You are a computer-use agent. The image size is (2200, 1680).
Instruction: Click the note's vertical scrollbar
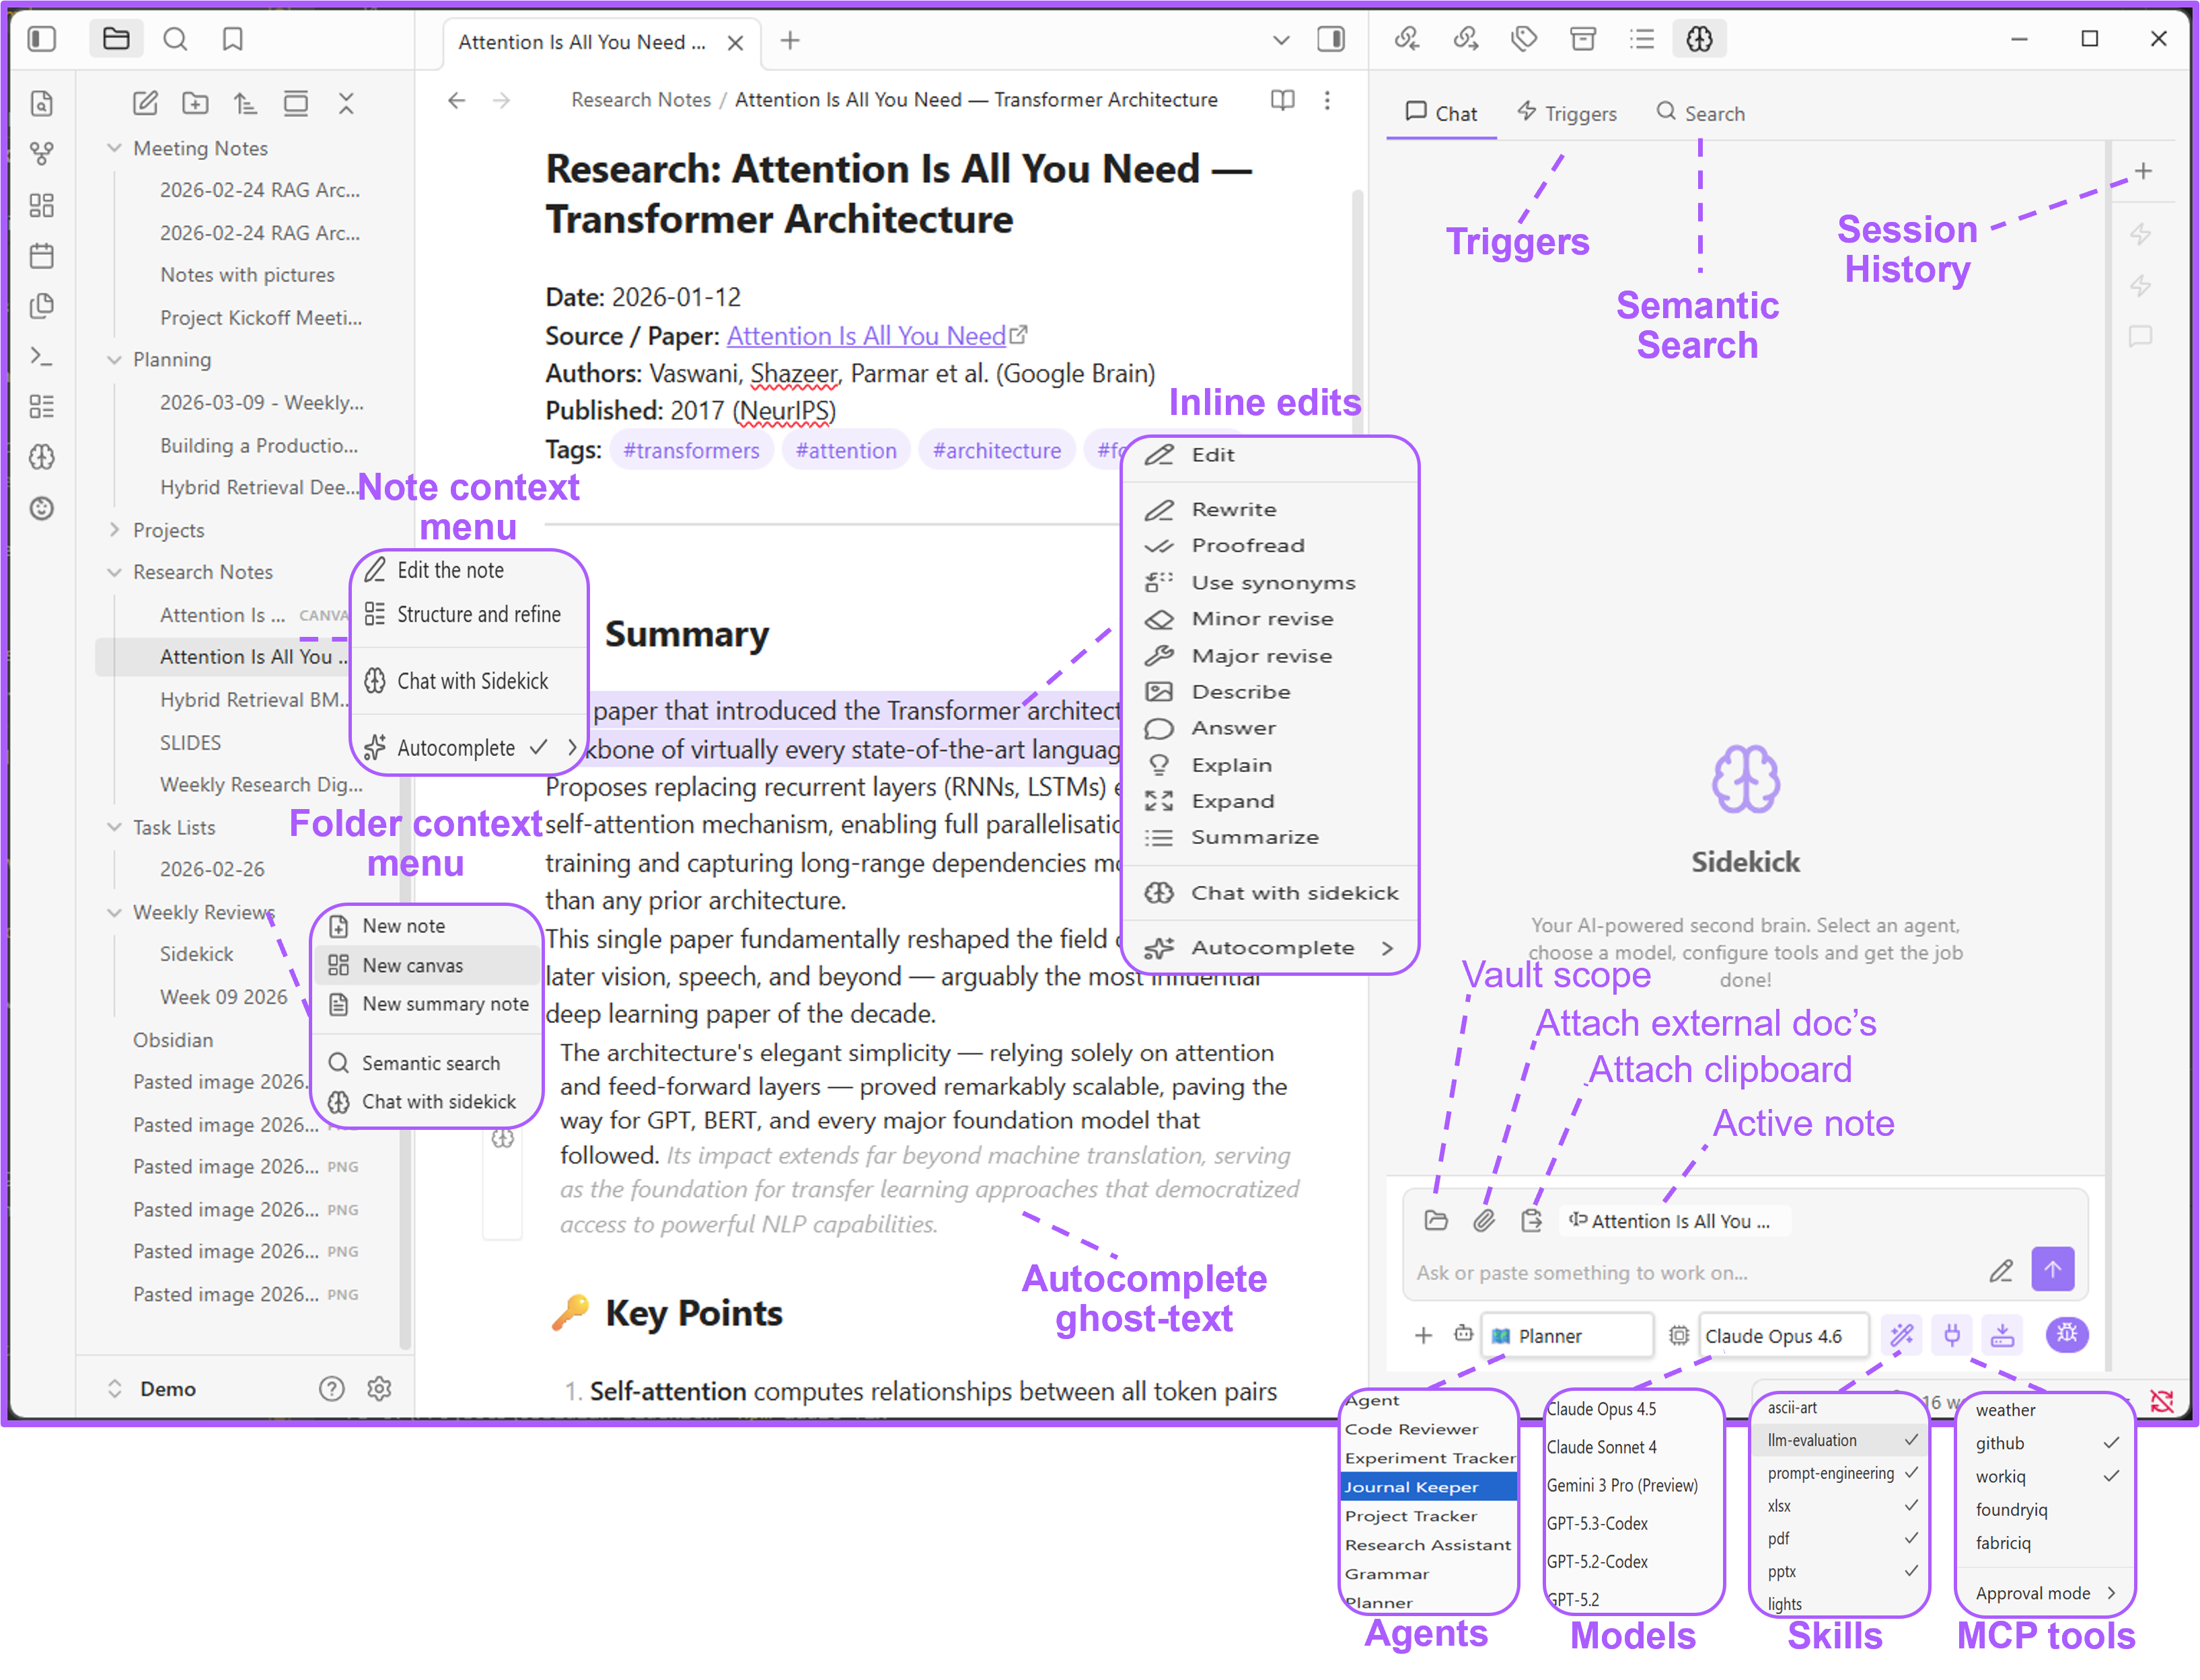1356,300
